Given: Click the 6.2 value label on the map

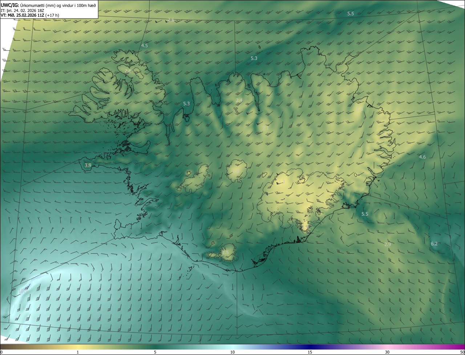Looking at the screenshot, I should [434, 244].
